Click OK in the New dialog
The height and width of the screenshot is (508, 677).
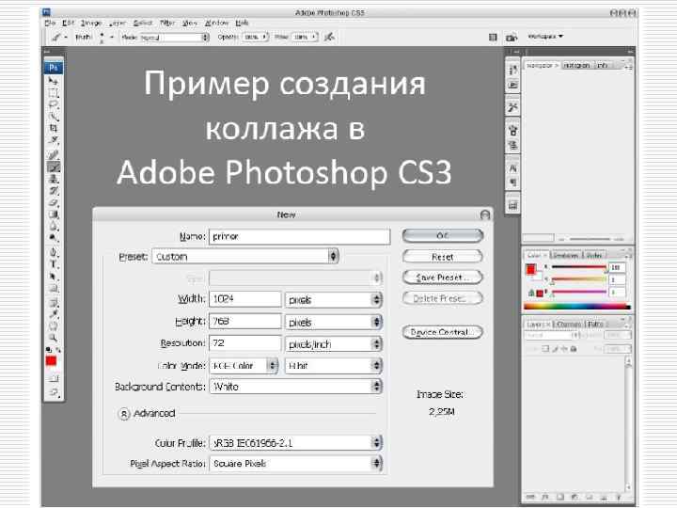(x=442, y=236)
